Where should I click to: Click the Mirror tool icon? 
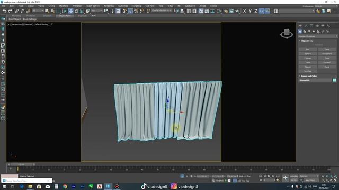pyautogui.click(x=176, y=11)
